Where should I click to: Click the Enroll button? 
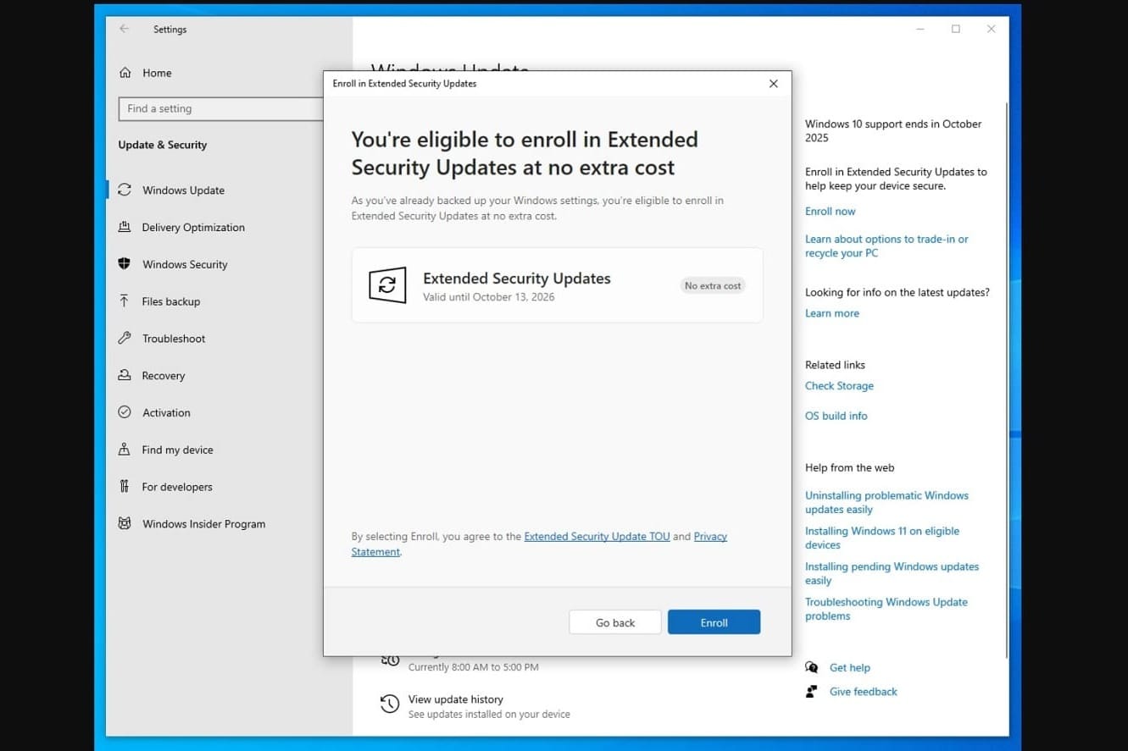[714, 621]
